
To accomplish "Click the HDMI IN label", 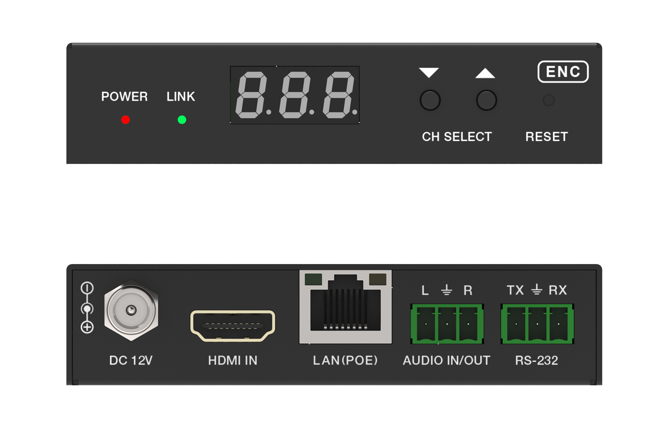I will pos(233,360).
